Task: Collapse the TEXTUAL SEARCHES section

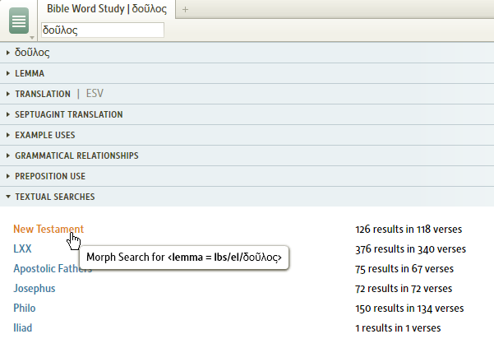Action: point(247,197)
